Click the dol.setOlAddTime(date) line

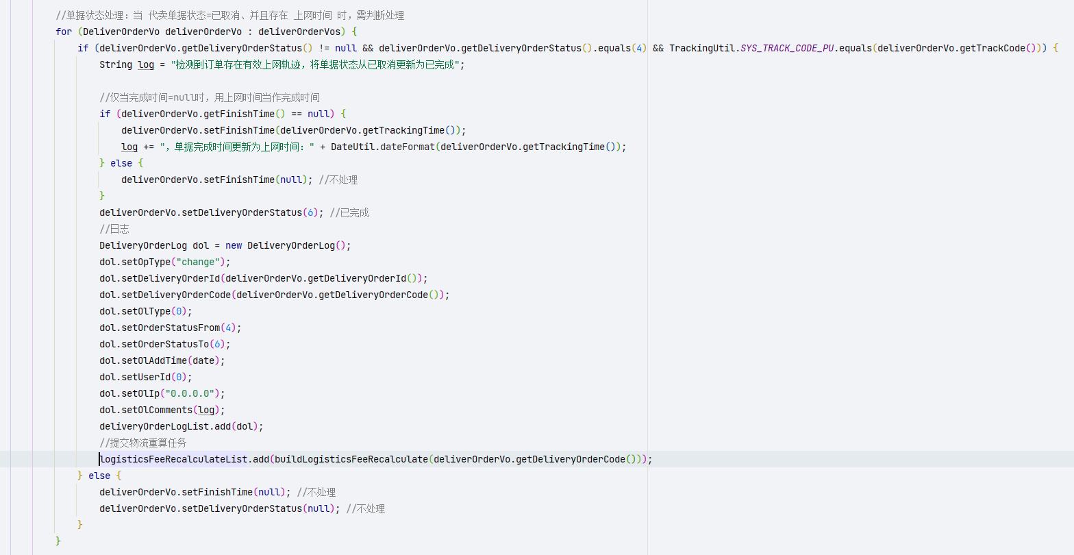[x=162, y=360]
